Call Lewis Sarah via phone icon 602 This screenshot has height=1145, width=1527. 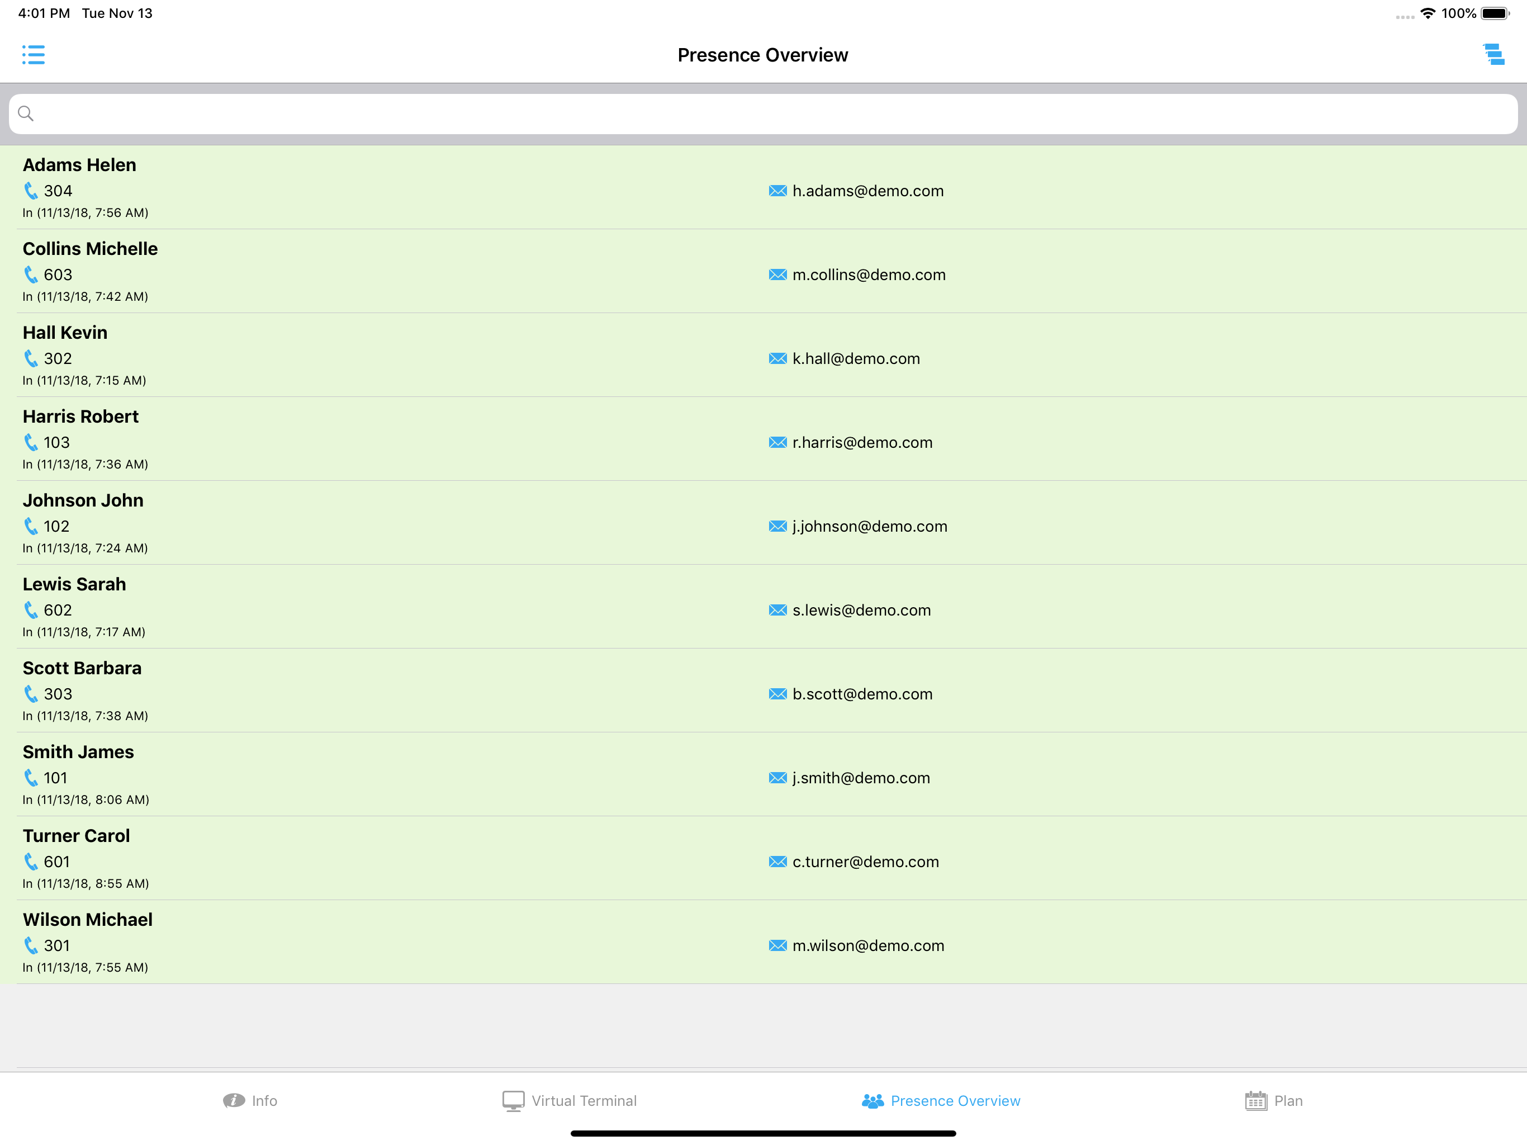(x=31, y=611)
